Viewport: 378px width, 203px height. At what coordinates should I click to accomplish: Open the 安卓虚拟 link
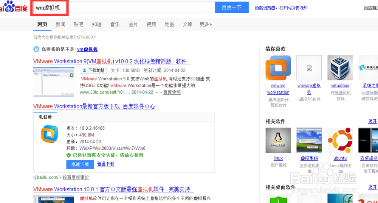tap(369, 158)
